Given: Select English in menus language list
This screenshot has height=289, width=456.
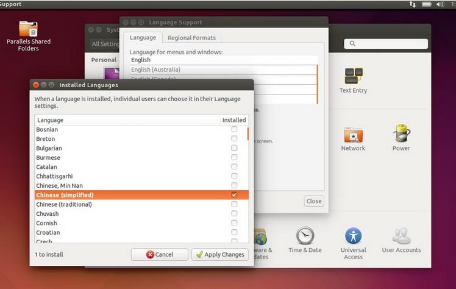Looking at the screenshot, I should point(223,60).
